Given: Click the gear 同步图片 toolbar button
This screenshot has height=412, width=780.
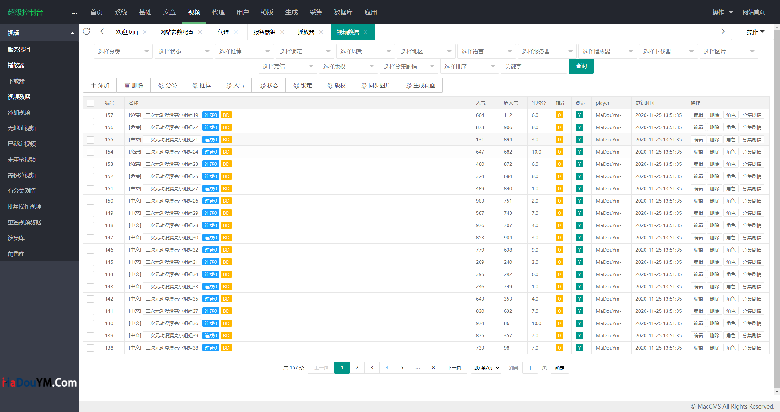Looking at the screenshot, I should click(376, 85).
